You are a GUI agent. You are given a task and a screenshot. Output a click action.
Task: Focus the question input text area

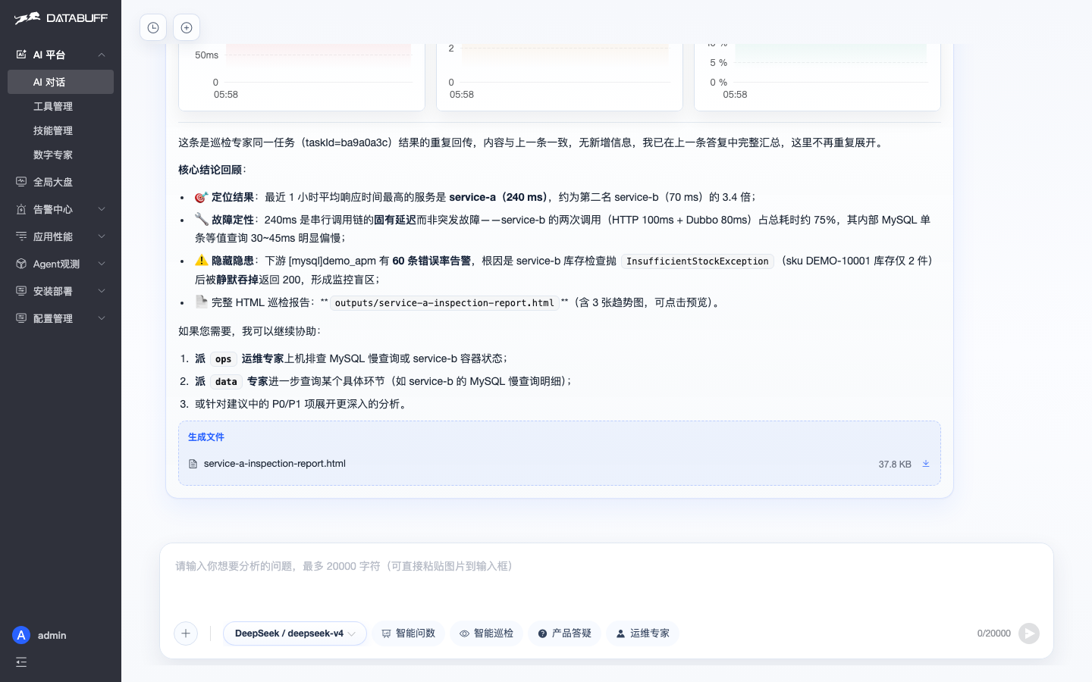point(607,580)
